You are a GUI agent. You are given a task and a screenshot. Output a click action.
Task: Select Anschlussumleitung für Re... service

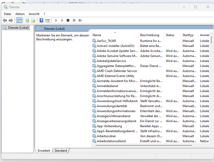pyautogui.click(x=151, y=96)
